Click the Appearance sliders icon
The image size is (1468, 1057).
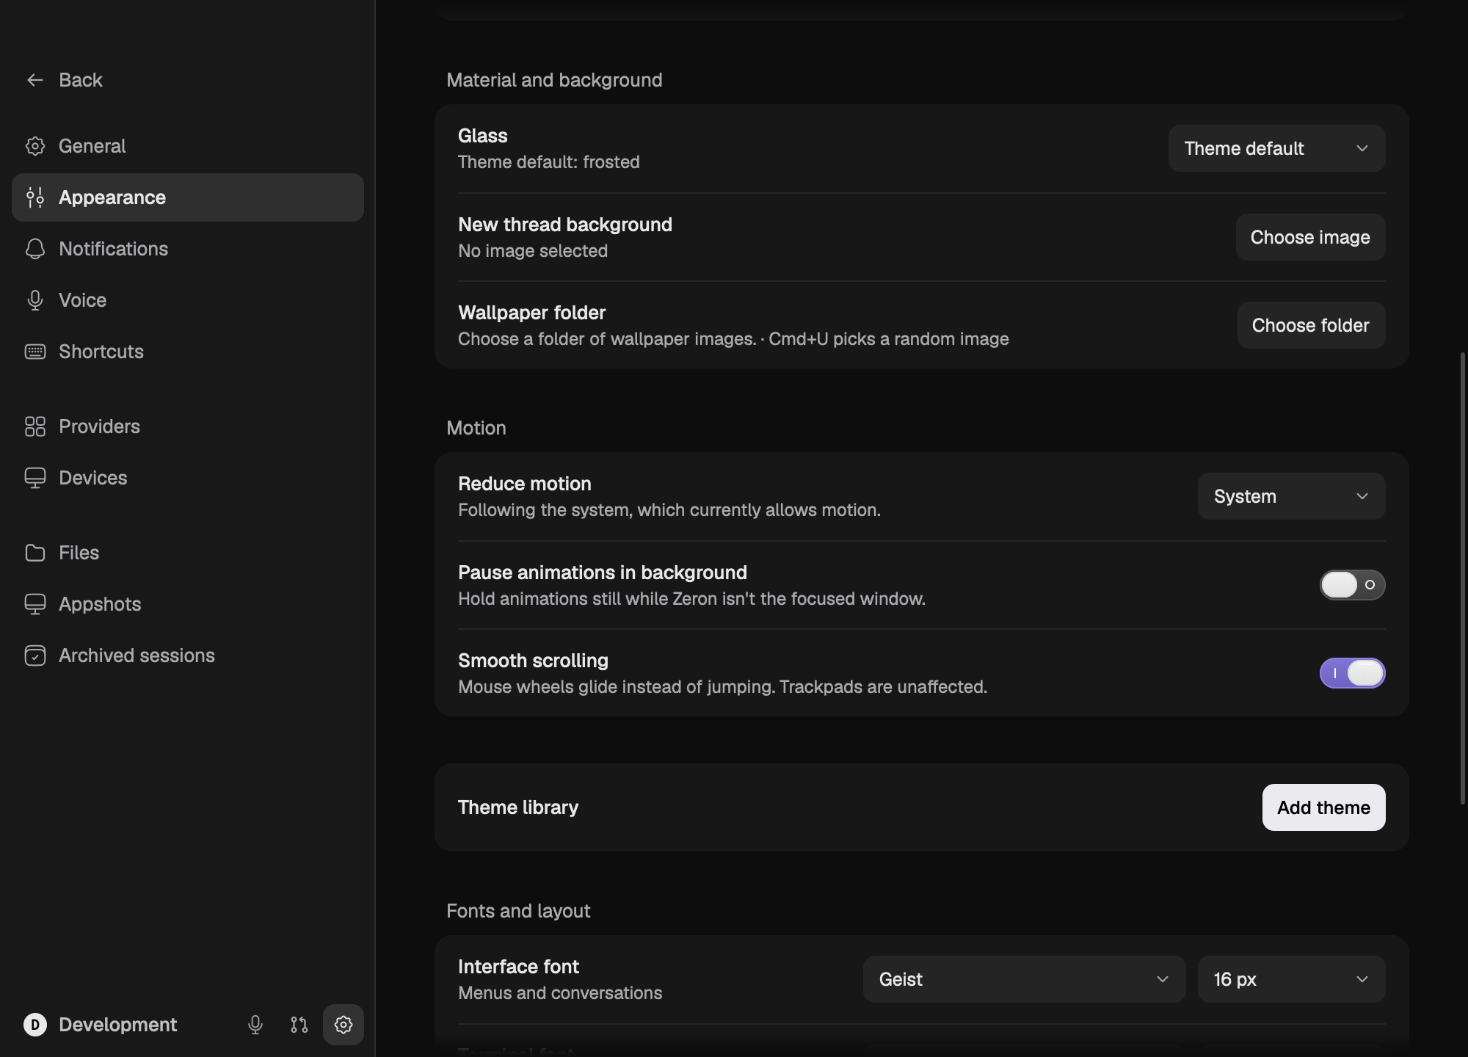35,197
